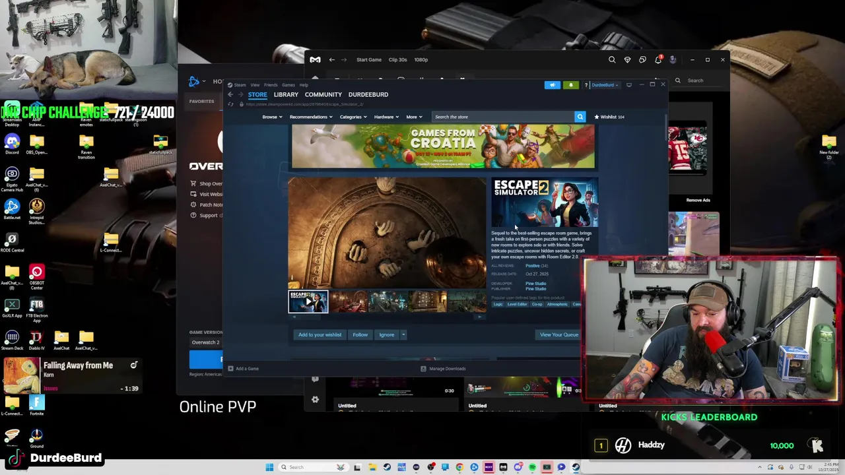
Task: Click the Medal diamond premium icon
Action: 627,59
